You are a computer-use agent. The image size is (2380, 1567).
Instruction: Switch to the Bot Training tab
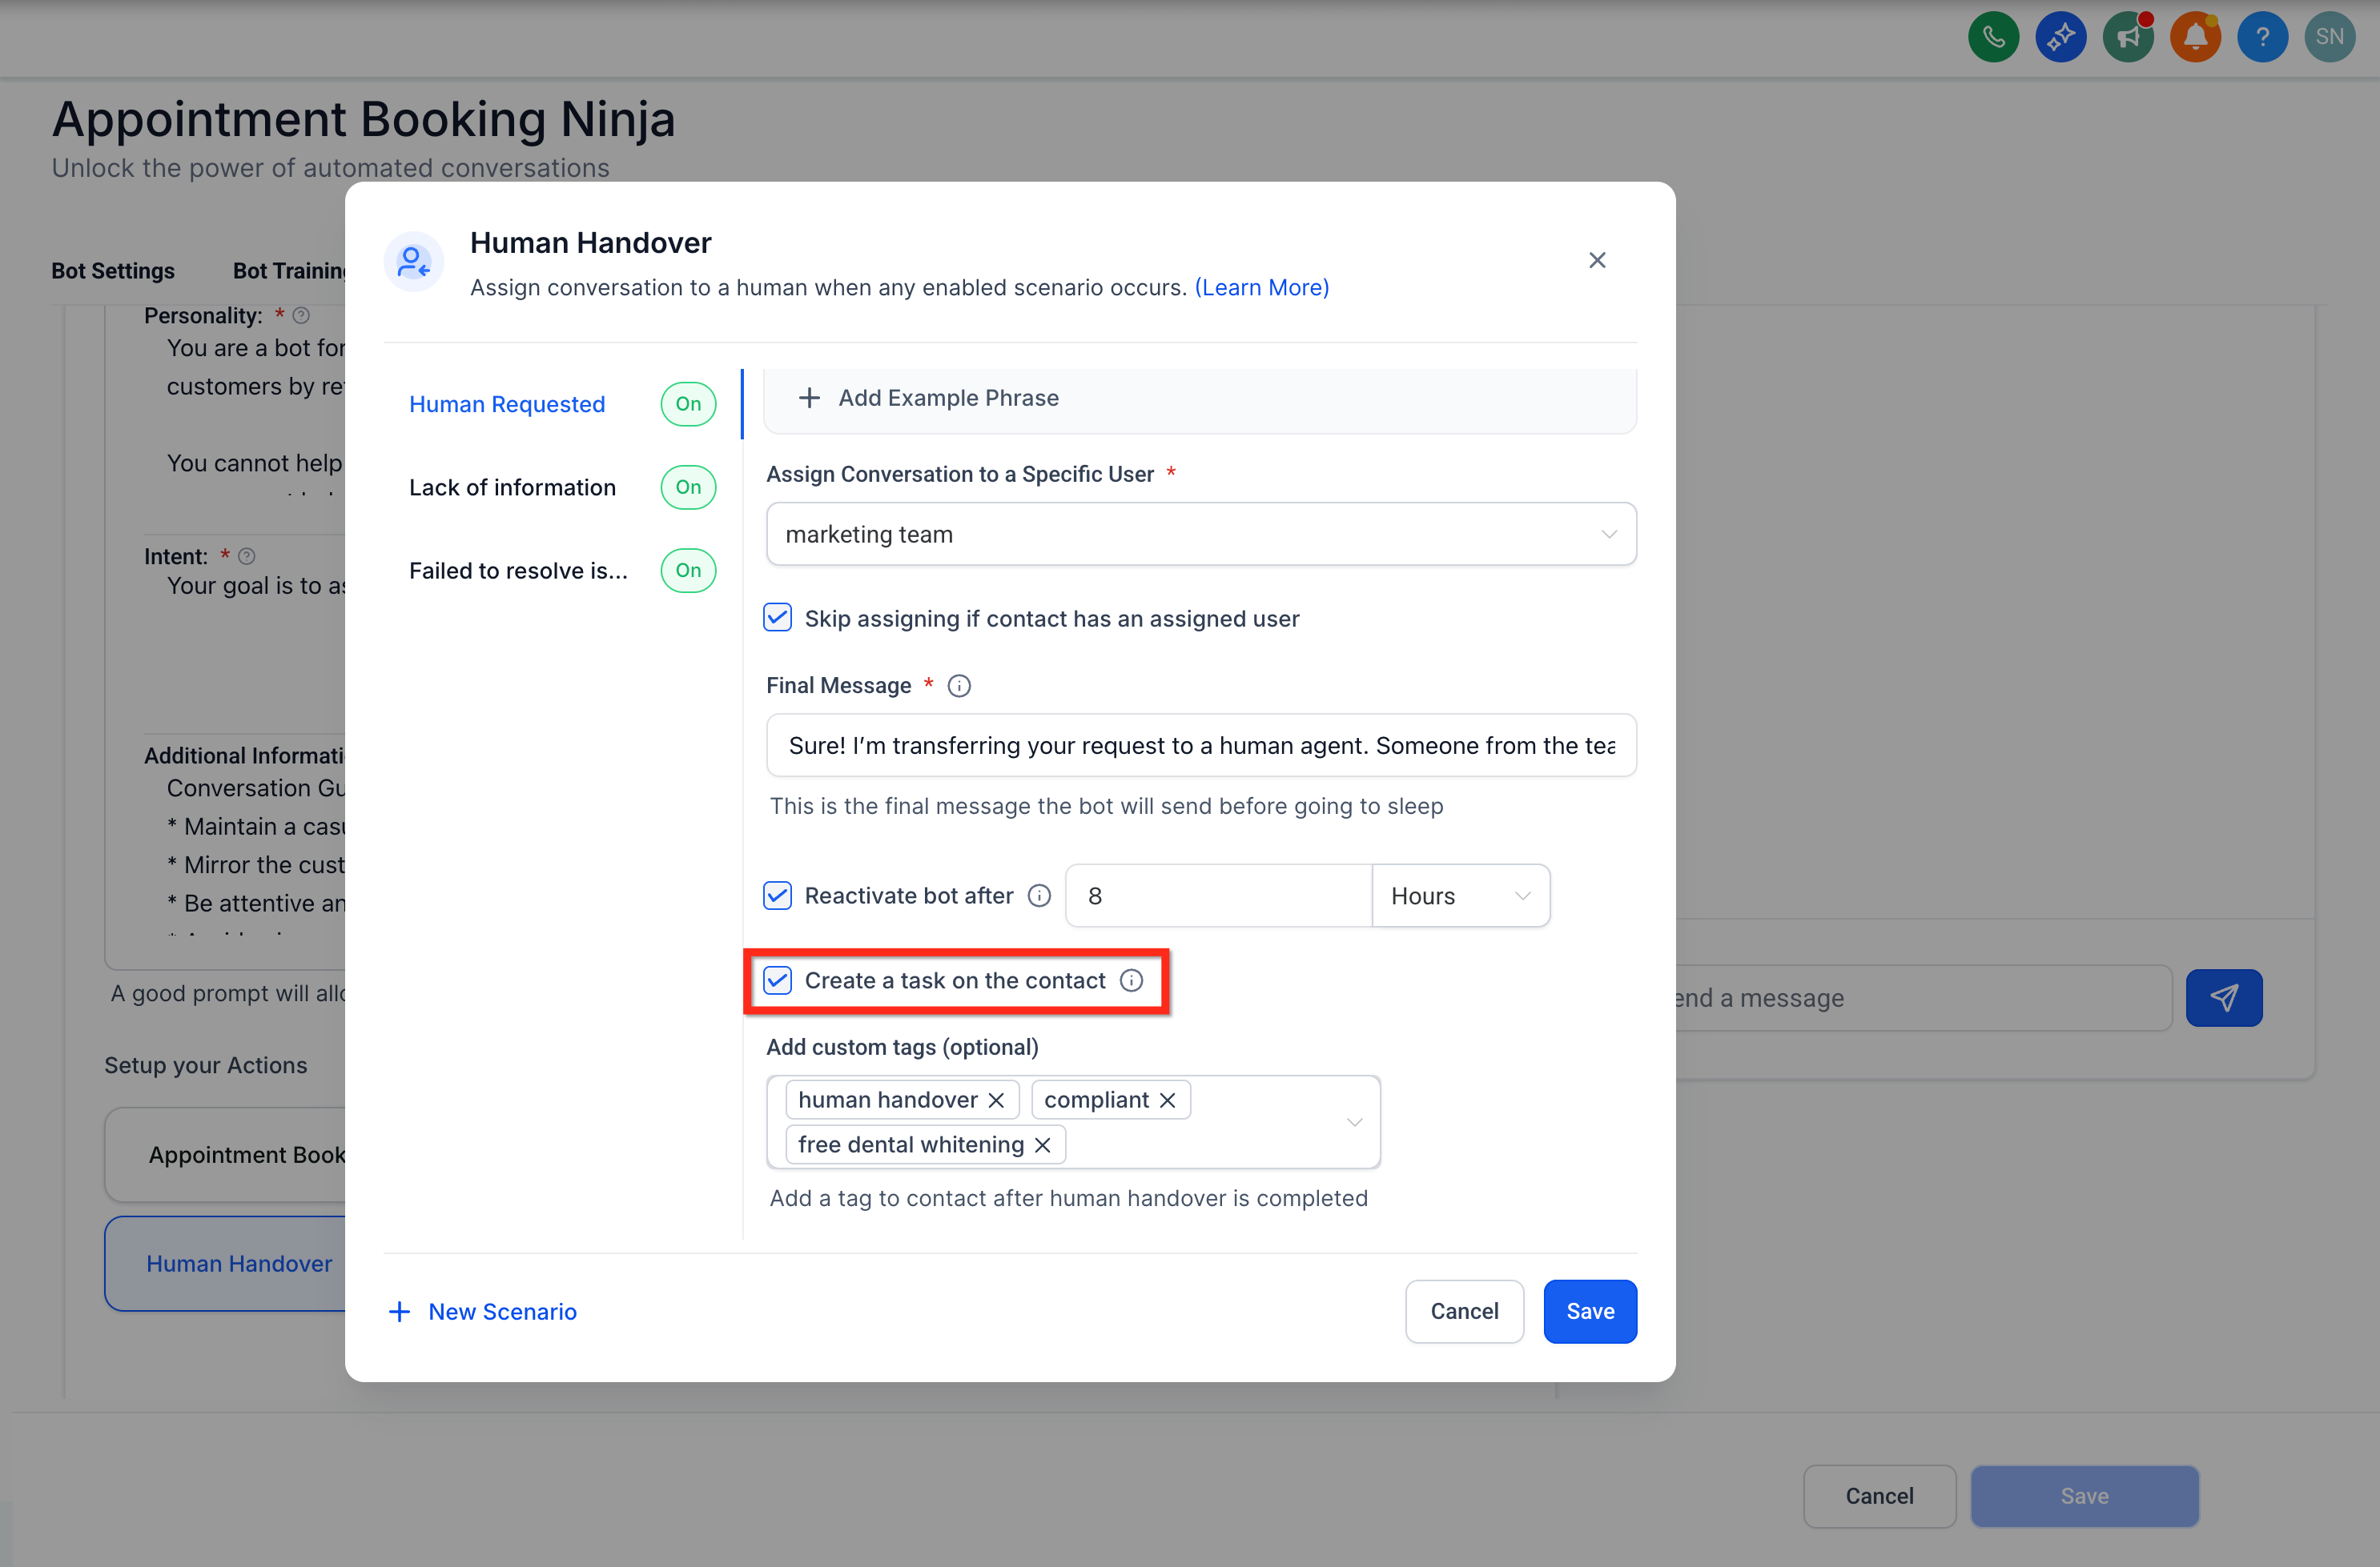click(x=290, y=271)
